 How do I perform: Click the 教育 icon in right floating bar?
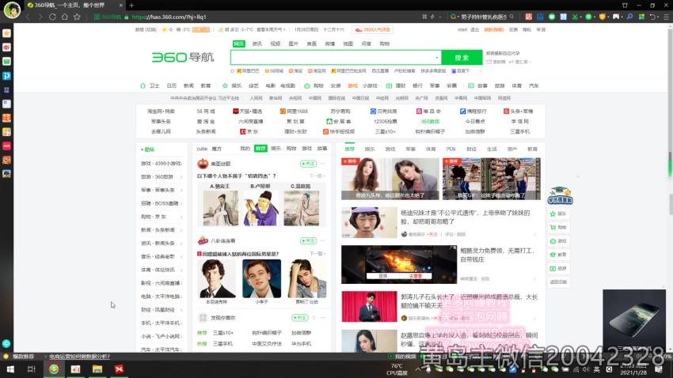pos(553,255)
